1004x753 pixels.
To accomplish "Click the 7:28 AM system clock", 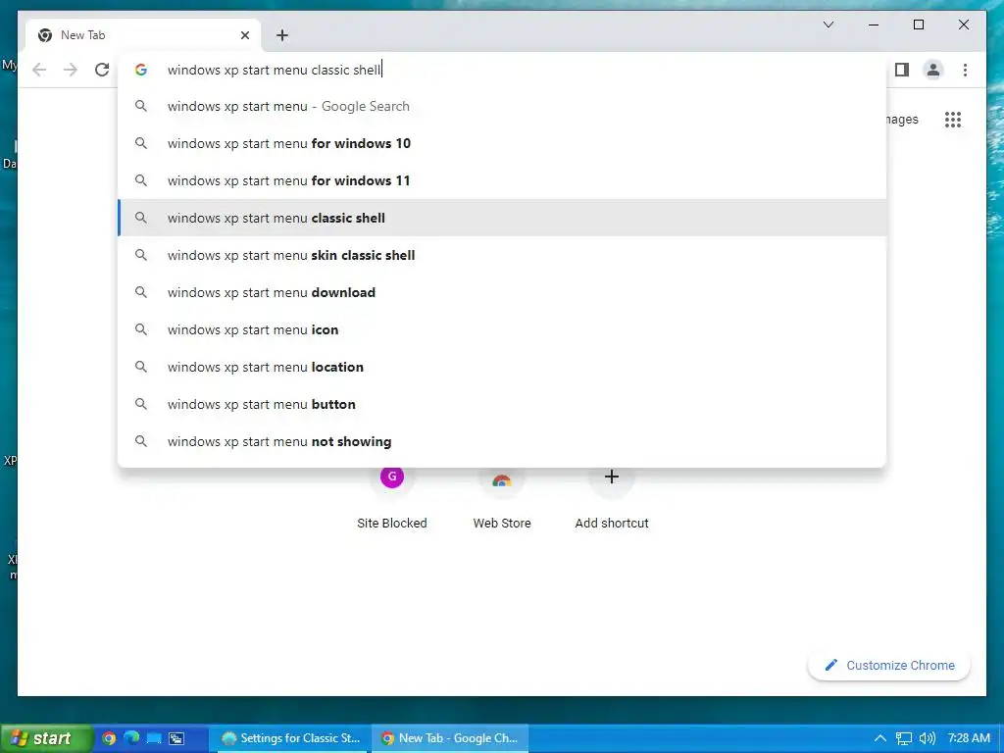I will (969, 738).
